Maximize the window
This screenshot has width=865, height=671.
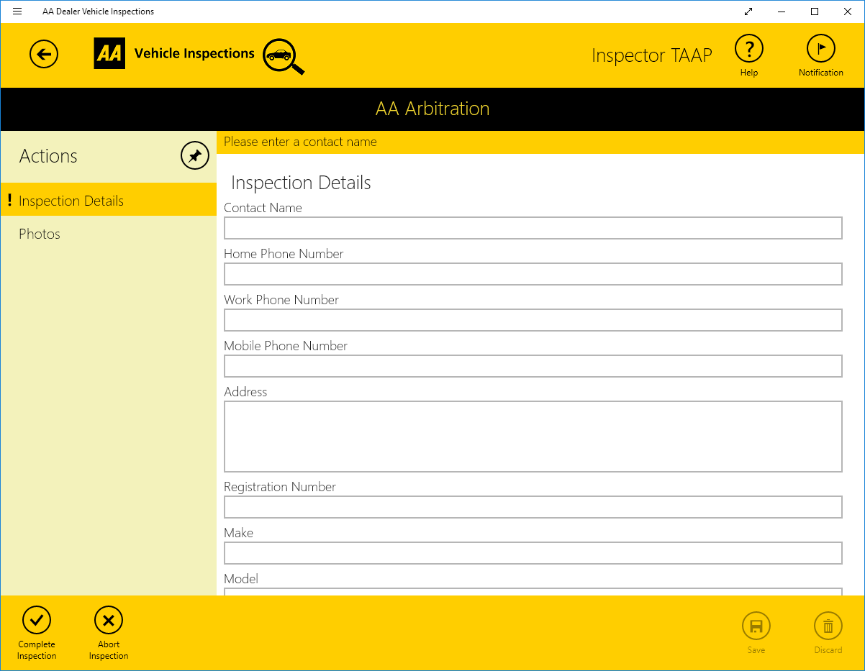[x=815, y=12]
